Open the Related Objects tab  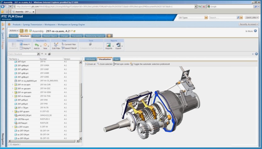(50, 36)
